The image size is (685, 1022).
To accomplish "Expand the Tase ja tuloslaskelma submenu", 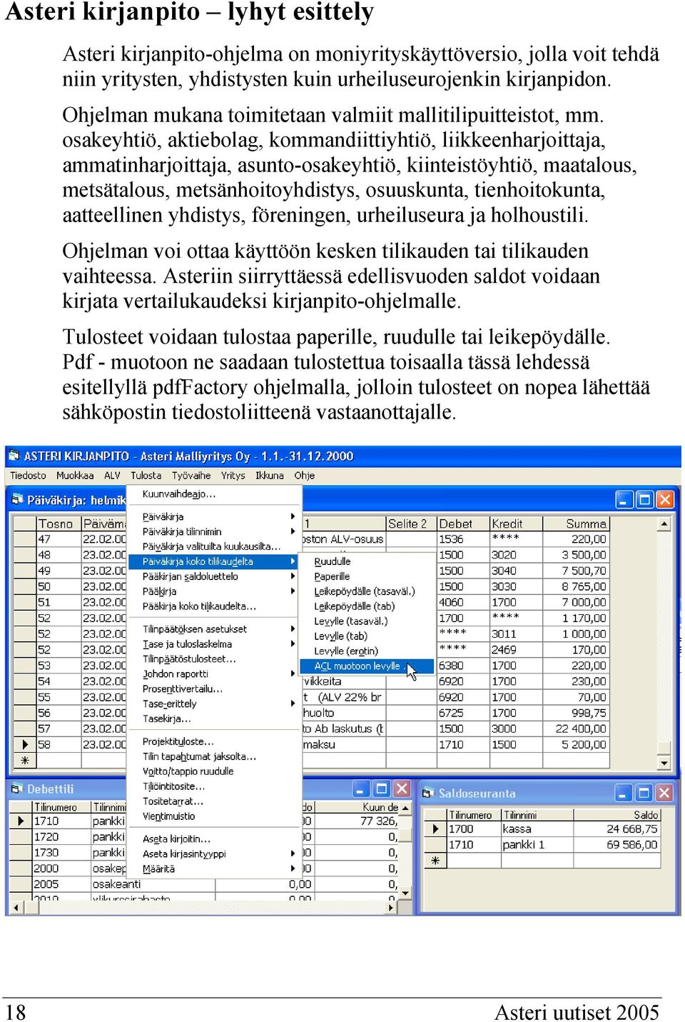I will pos(213,644).
